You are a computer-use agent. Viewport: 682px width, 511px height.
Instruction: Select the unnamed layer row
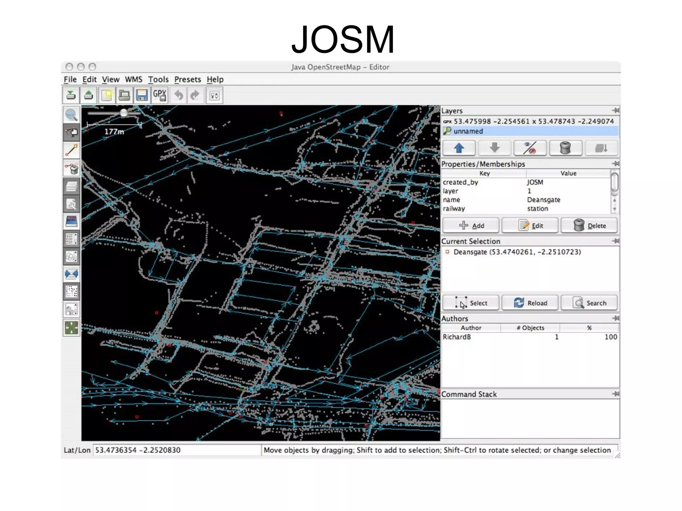coord(530,131)
